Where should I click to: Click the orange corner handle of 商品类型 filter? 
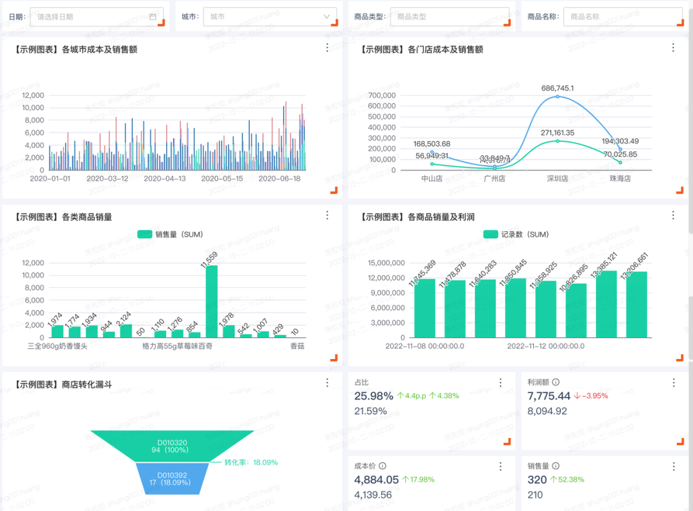[508, 23]
